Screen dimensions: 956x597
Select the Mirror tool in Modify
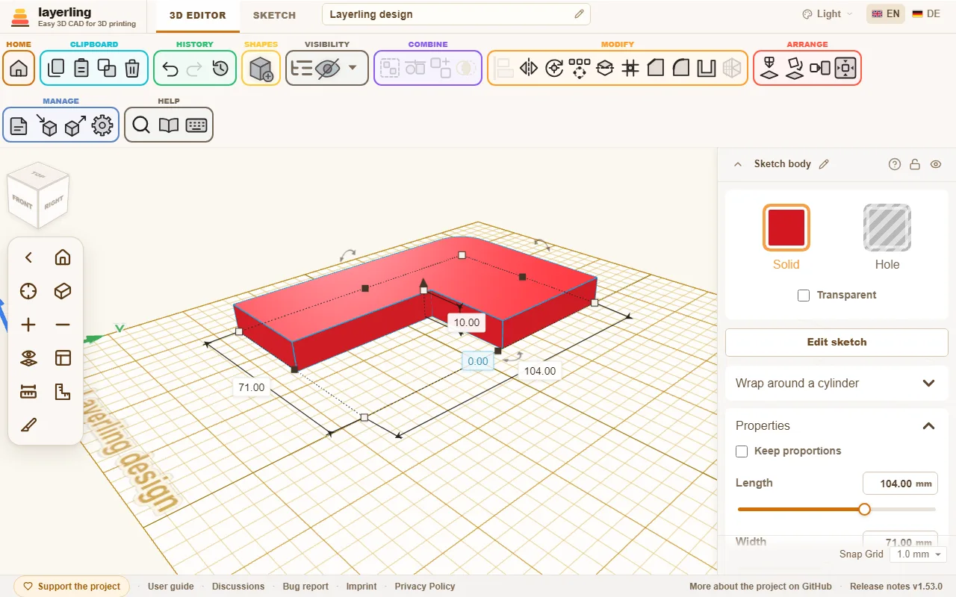(529, 69)
